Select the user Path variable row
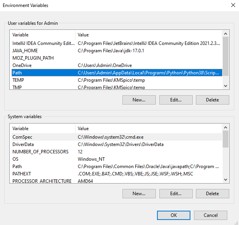 [x=117, y=73]
